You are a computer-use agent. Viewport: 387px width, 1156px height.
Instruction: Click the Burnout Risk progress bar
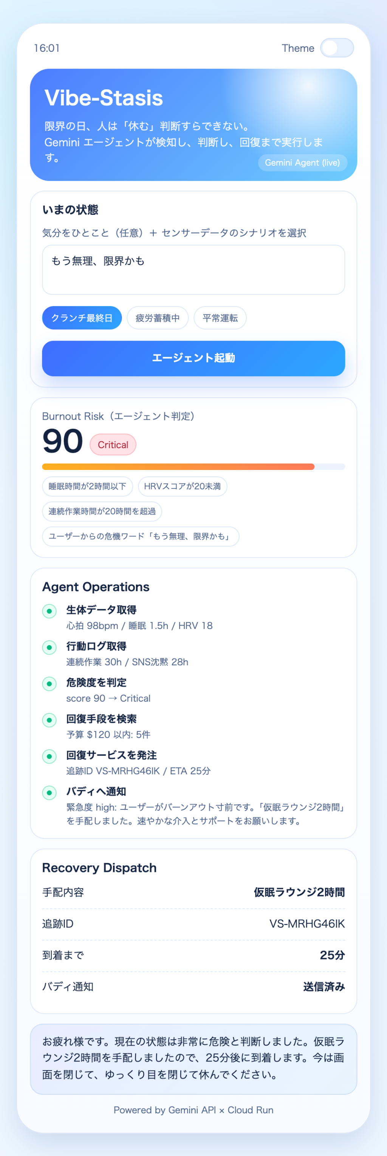pyautogui.click(x=194, y=467)
